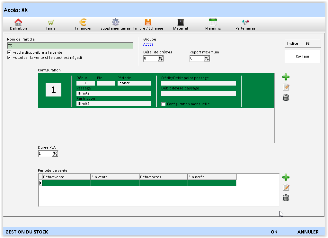Switch to the Planning tab

[213, 24]
